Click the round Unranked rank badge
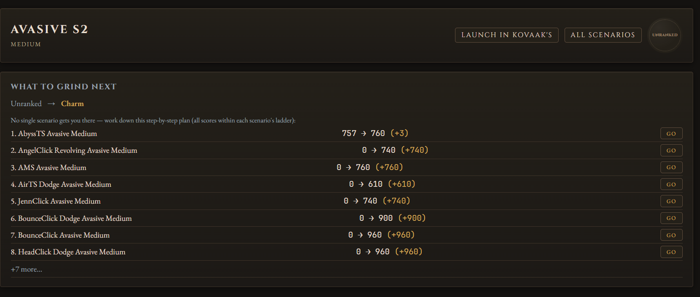 (665, 35)
